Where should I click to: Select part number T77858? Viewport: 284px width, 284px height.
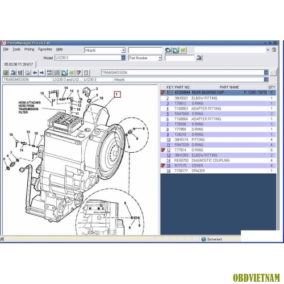point(180,129)
